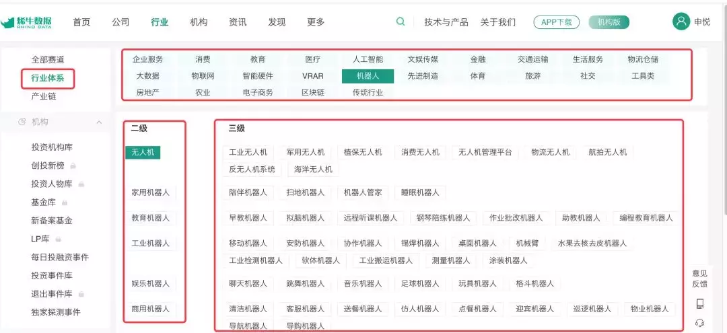Select second-level 娱乐机器人 tag
This screenshot has width=727, height=333.
[x=151, y=283]
